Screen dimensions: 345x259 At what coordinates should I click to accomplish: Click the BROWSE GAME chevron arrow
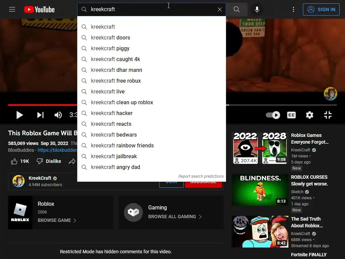75,221
